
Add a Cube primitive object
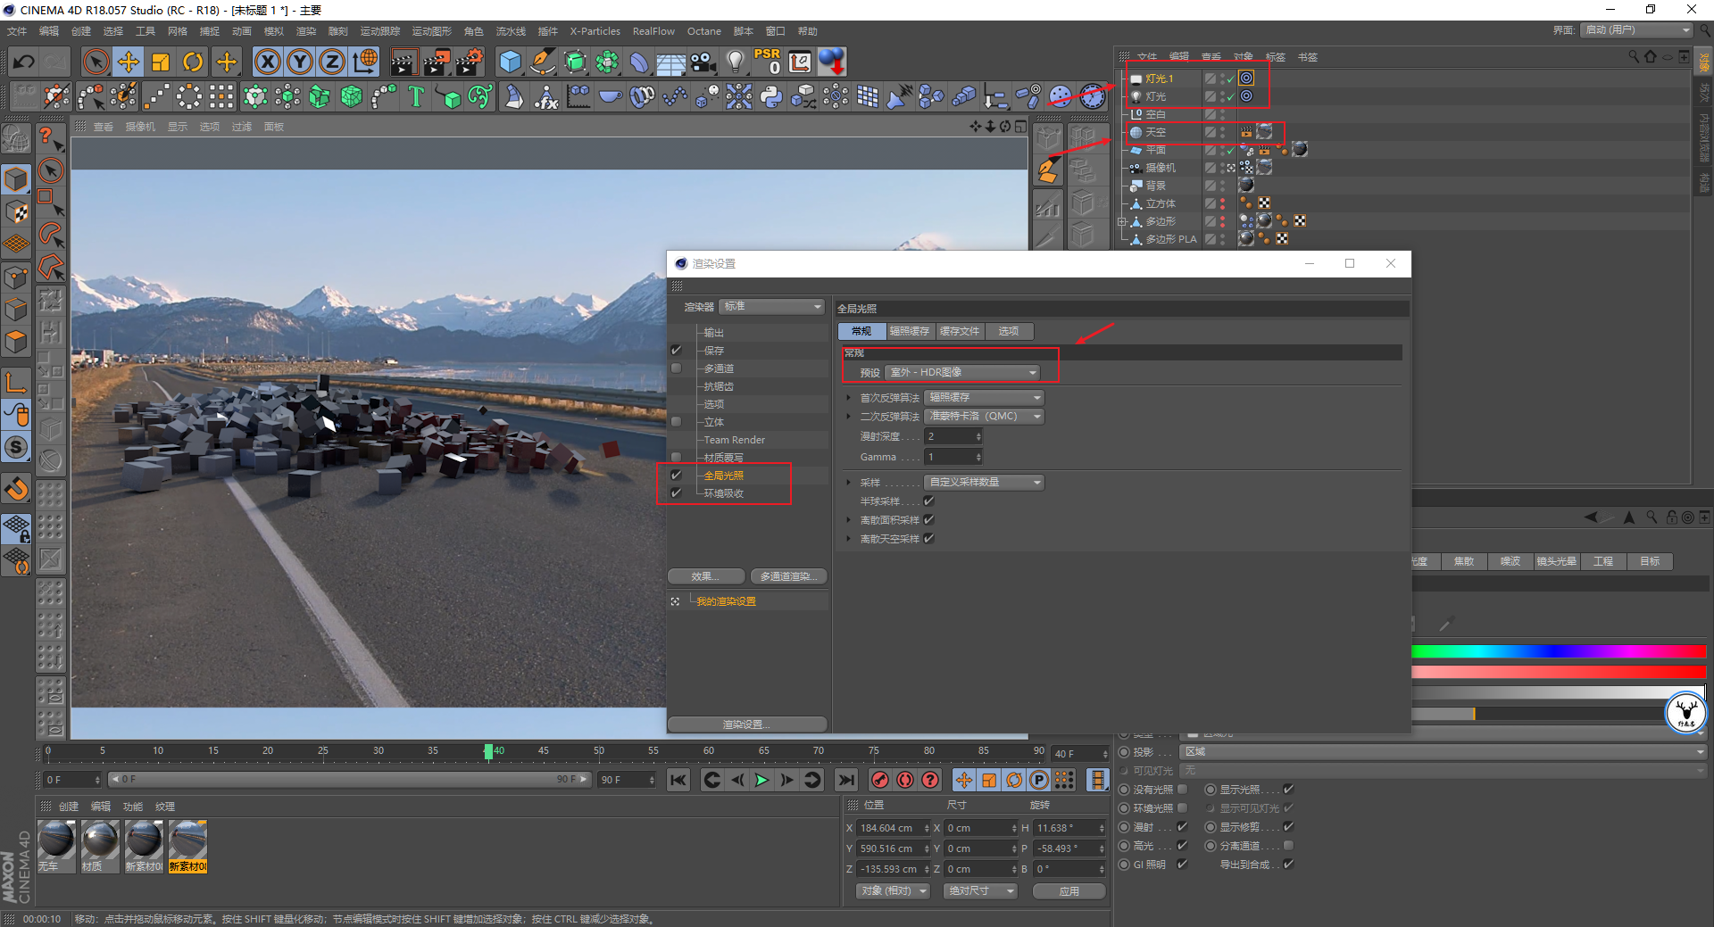(511, 62)
